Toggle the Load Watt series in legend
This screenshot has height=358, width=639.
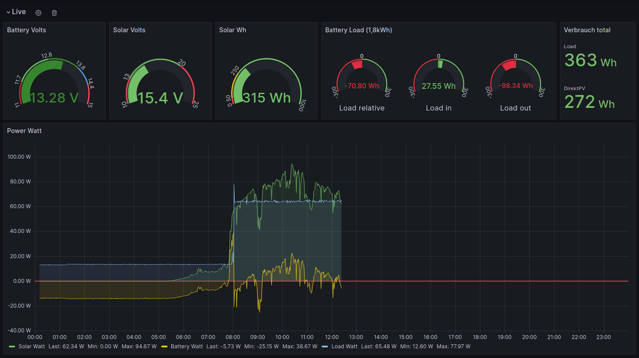tap(344, 347)
